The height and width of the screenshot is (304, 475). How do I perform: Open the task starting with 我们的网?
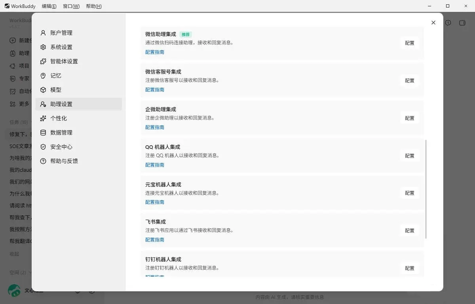(21, 182)
